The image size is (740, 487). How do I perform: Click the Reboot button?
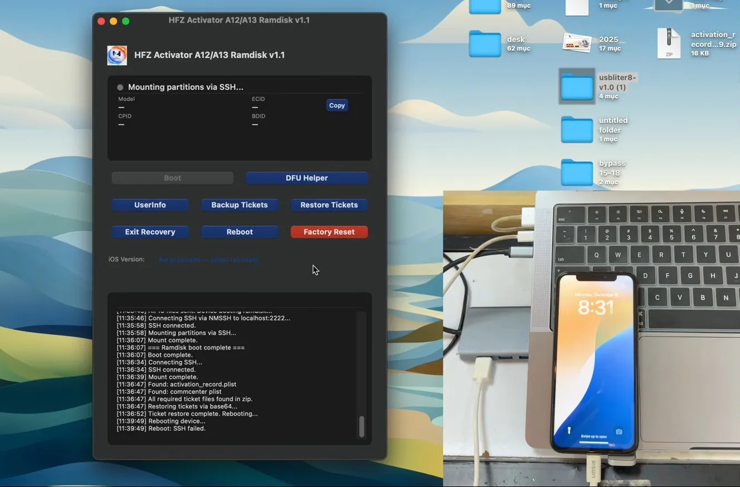pyautogui.click(x=240, y=232)
